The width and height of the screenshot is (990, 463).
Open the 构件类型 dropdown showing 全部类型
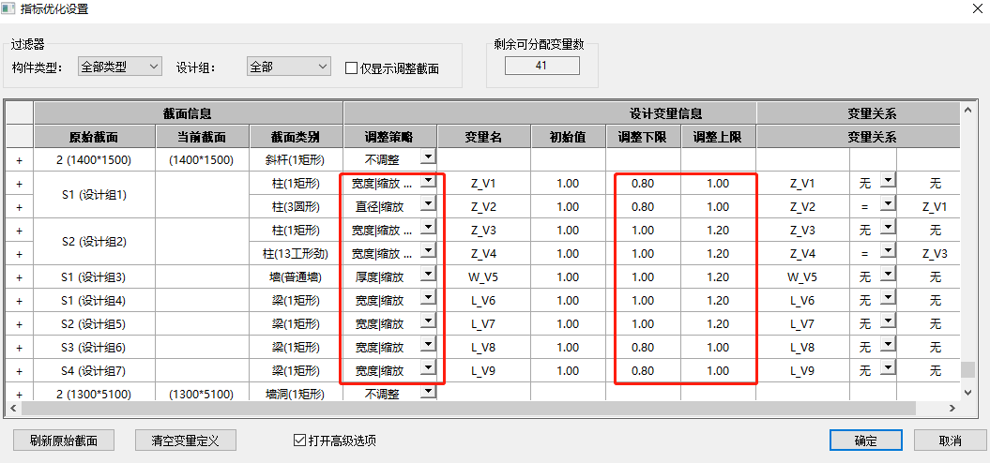pos(119,67)
